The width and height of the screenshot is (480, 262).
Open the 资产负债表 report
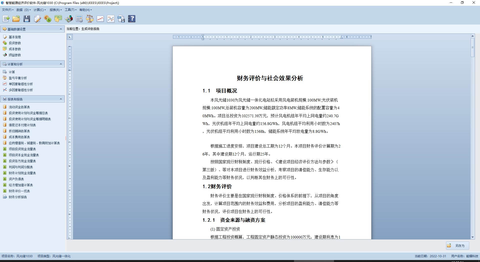16,179
